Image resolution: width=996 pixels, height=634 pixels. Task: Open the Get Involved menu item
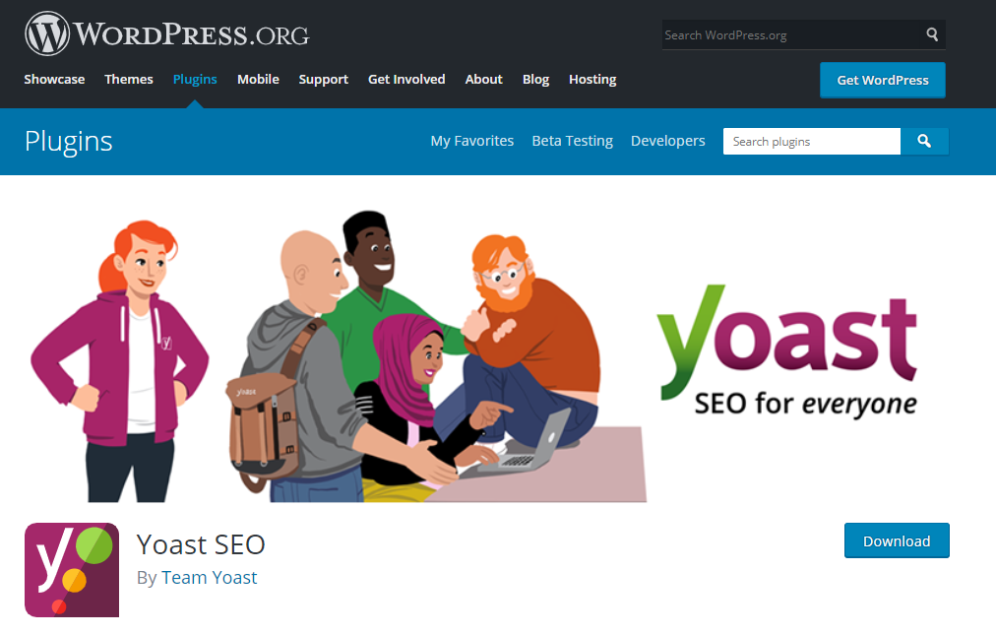click(x=406, y=80)
